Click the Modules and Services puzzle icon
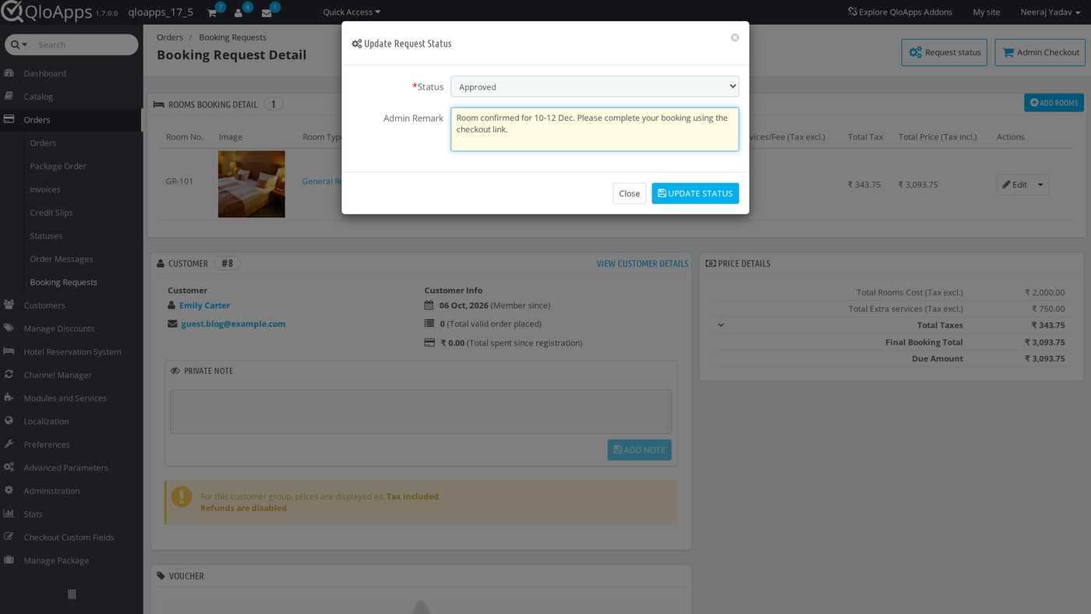Image resolution: width=1091 pixels, height=614 pixels. tap(9, 398)
